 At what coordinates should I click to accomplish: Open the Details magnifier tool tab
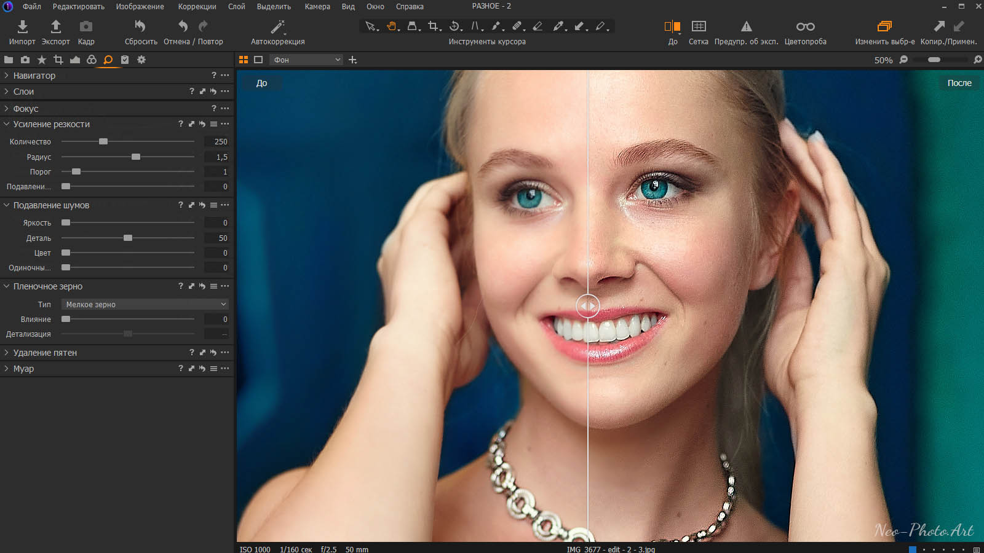coord(108,60)
